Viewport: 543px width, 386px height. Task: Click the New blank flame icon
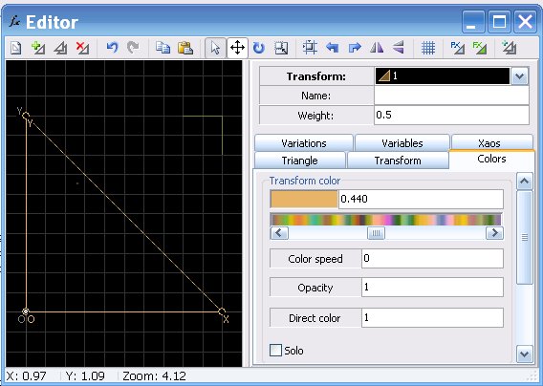[15, 48]
